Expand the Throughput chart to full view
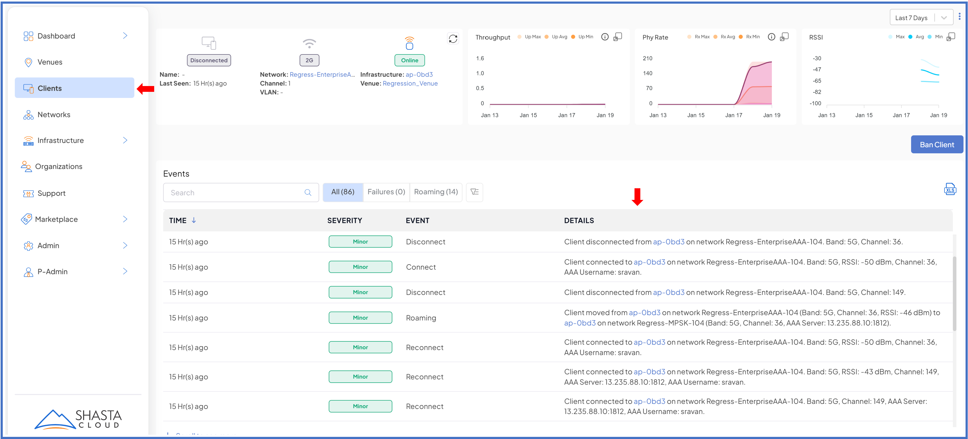Screen dimensions: 968x439 [x=617, y=37]
